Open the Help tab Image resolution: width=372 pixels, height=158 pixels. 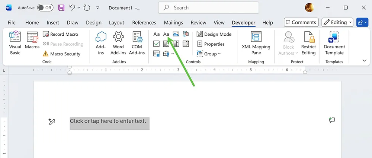[x=267, y=23]
